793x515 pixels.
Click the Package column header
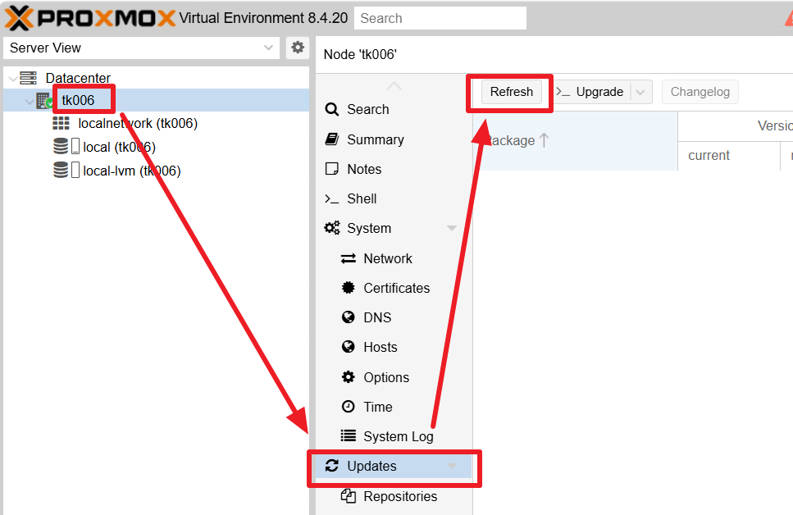576,140
